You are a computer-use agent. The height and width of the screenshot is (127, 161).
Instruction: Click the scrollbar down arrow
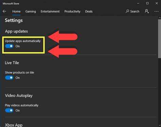pyautogui.click(x=160, y=126)
